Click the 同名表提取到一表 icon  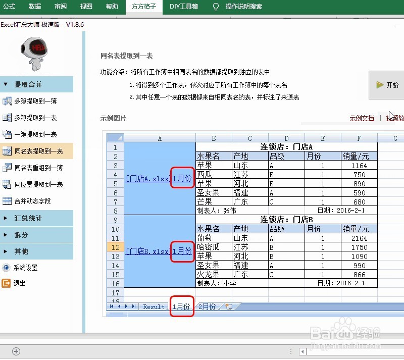(x=7, y=151)
